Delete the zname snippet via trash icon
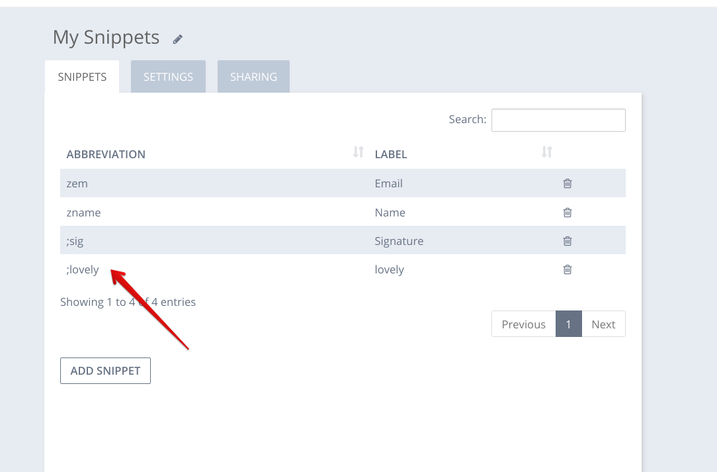 coord(567,212)
